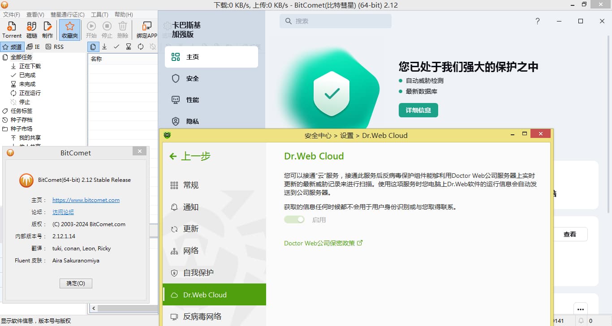612x326 pixels.
Task: Click the bell notification icon in the status bar
Action: (582, 321)
